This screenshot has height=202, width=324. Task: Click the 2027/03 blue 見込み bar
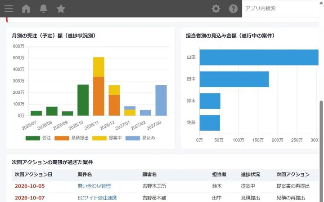tap(161, 101)
